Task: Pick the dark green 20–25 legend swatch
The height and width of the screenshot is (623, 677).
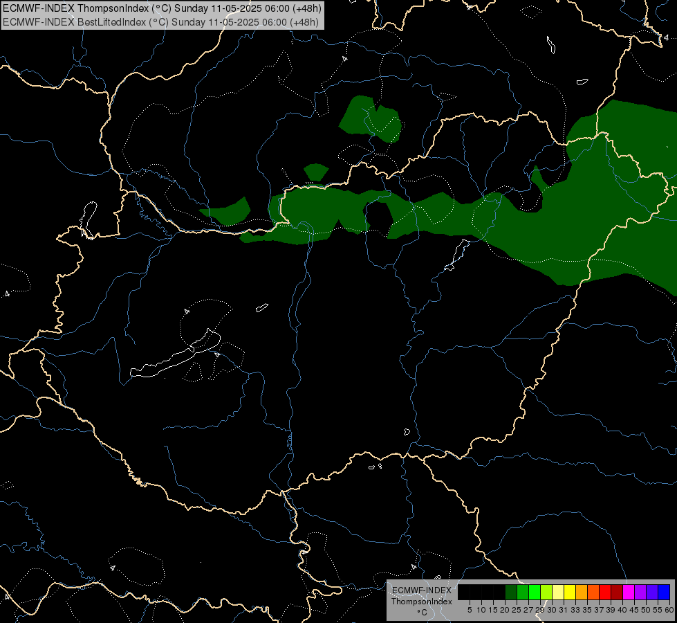Action: (x=511, y=592)
